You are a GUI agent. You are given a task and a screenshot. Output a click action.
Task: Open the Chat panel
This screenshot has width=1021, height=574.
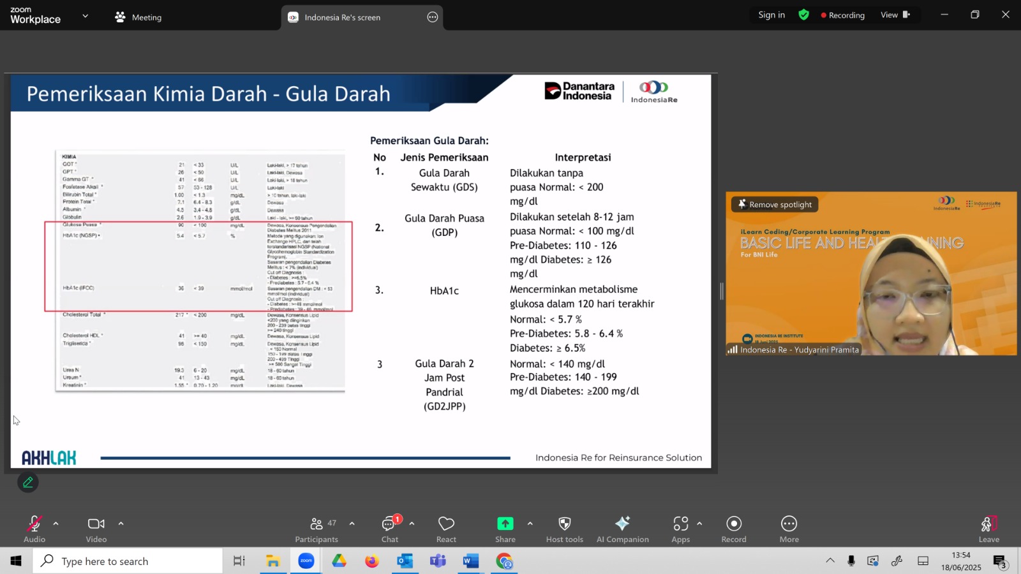coord(390,529)
